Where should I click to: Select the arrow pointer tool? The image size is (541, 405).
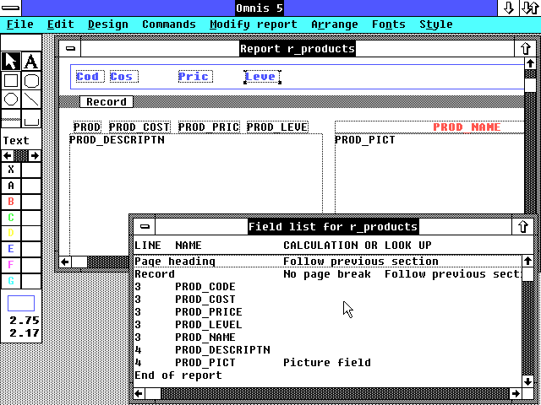(11, 62)
